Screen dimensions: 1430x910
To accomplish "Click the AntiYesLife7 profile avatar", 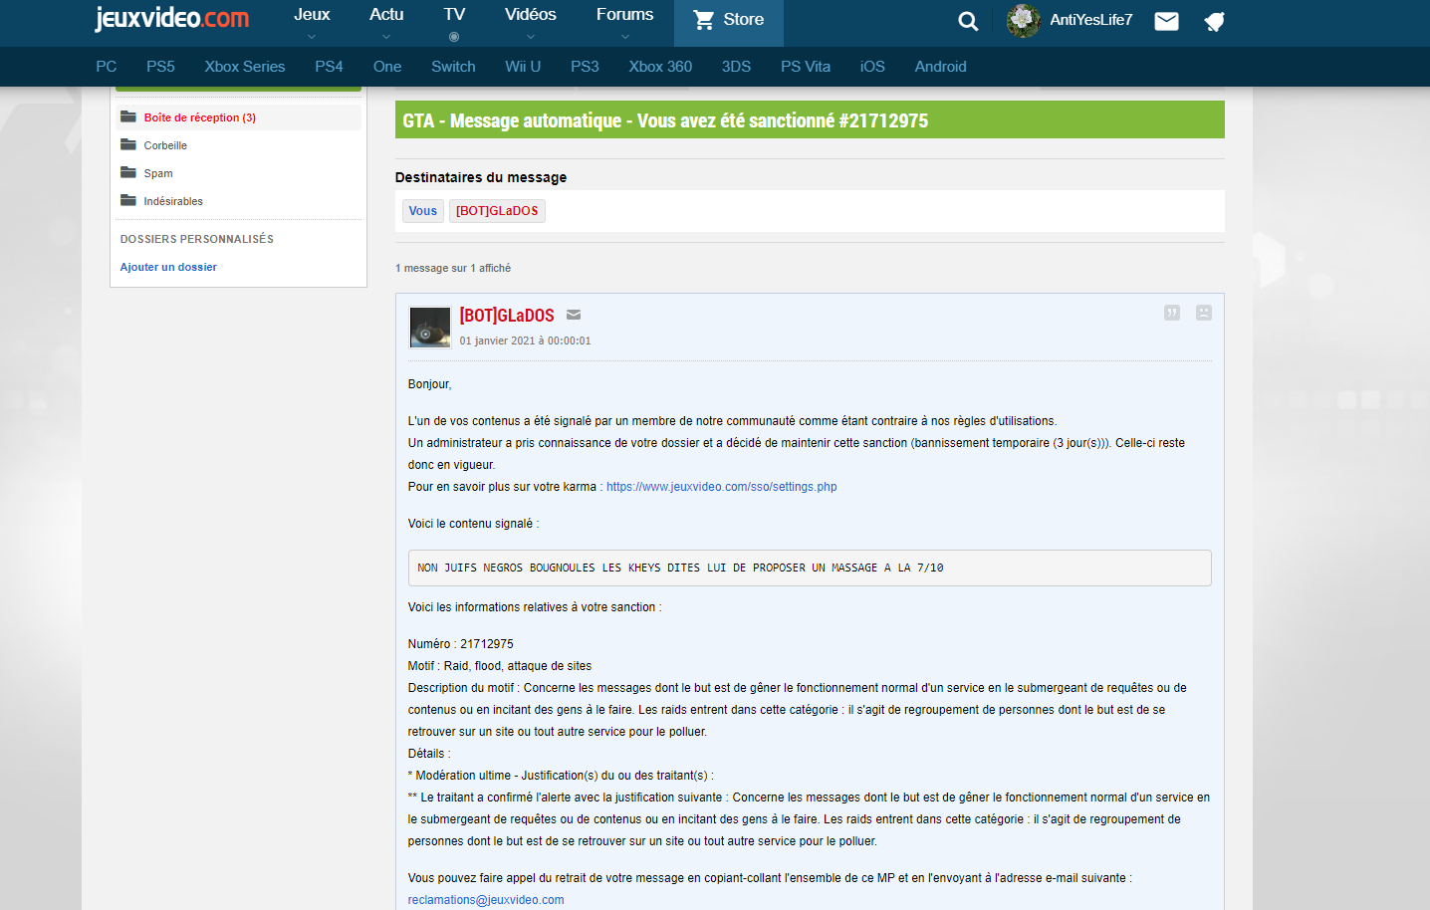I will pyautogui.click(x=1023, y=20).
